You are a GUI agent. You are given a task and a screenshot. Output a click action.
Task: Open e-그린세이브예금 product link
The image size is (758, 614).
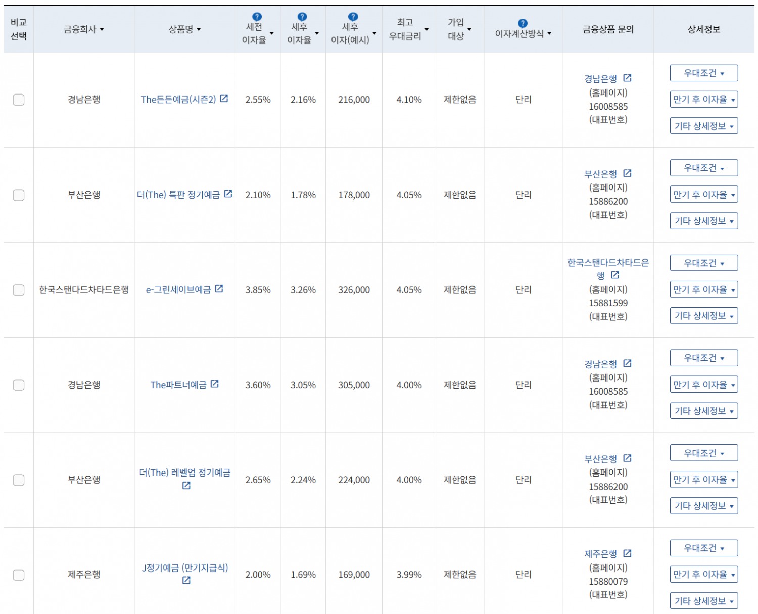point(178,290)
